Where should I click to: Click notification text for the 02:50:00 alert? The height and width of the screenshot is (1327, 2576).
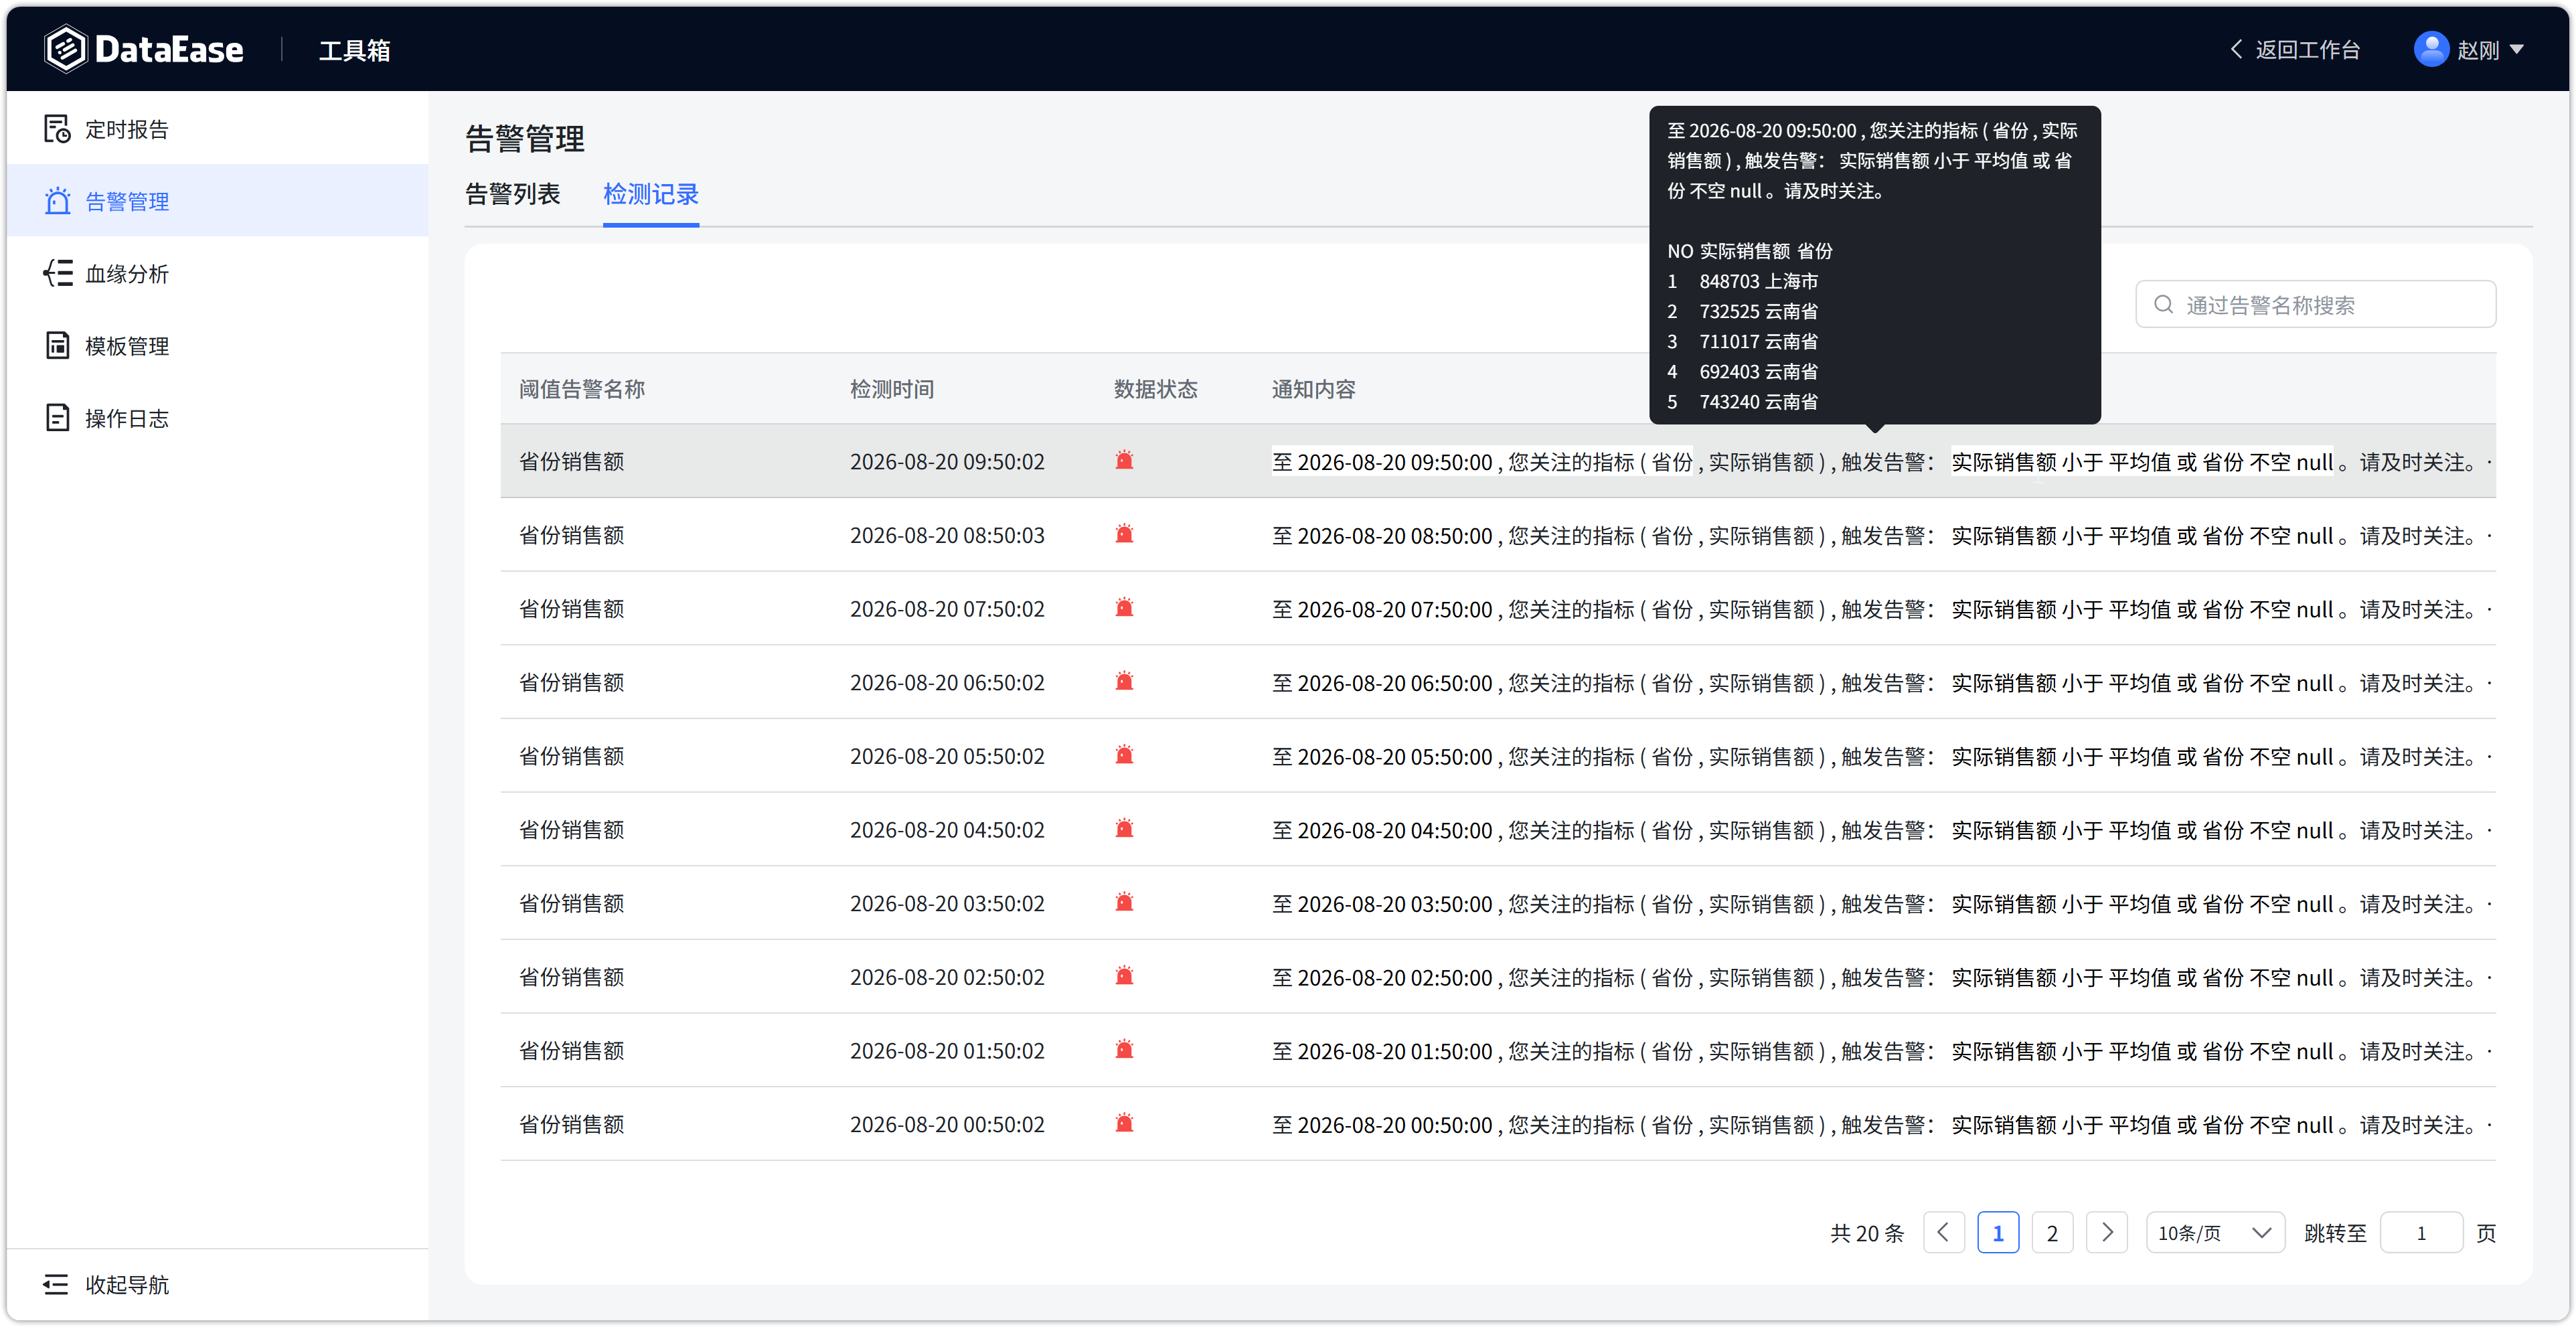(1882, 977)
